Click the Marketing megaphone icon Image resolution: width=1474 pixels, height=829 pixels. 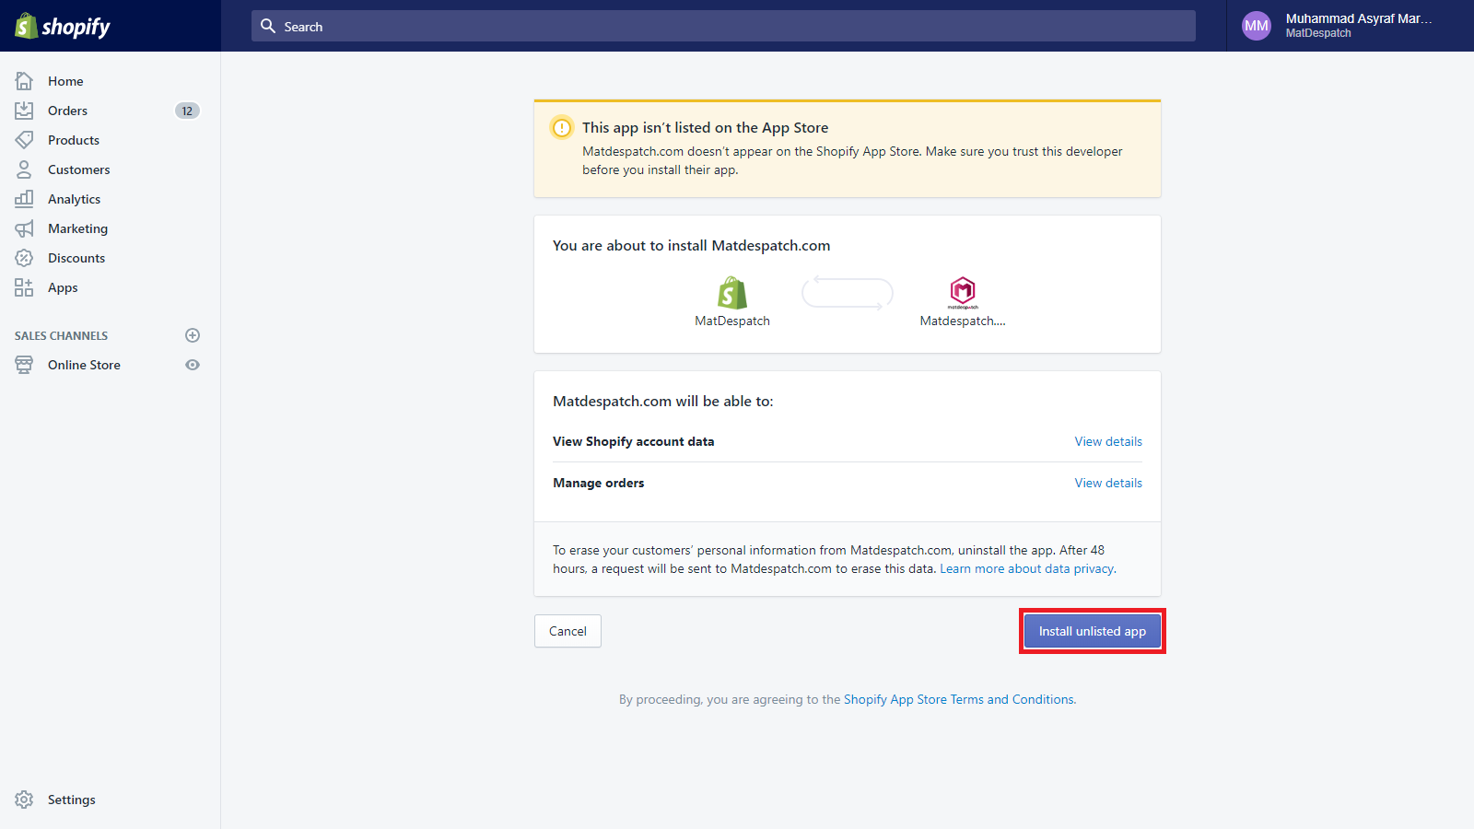tap(24, 228)
